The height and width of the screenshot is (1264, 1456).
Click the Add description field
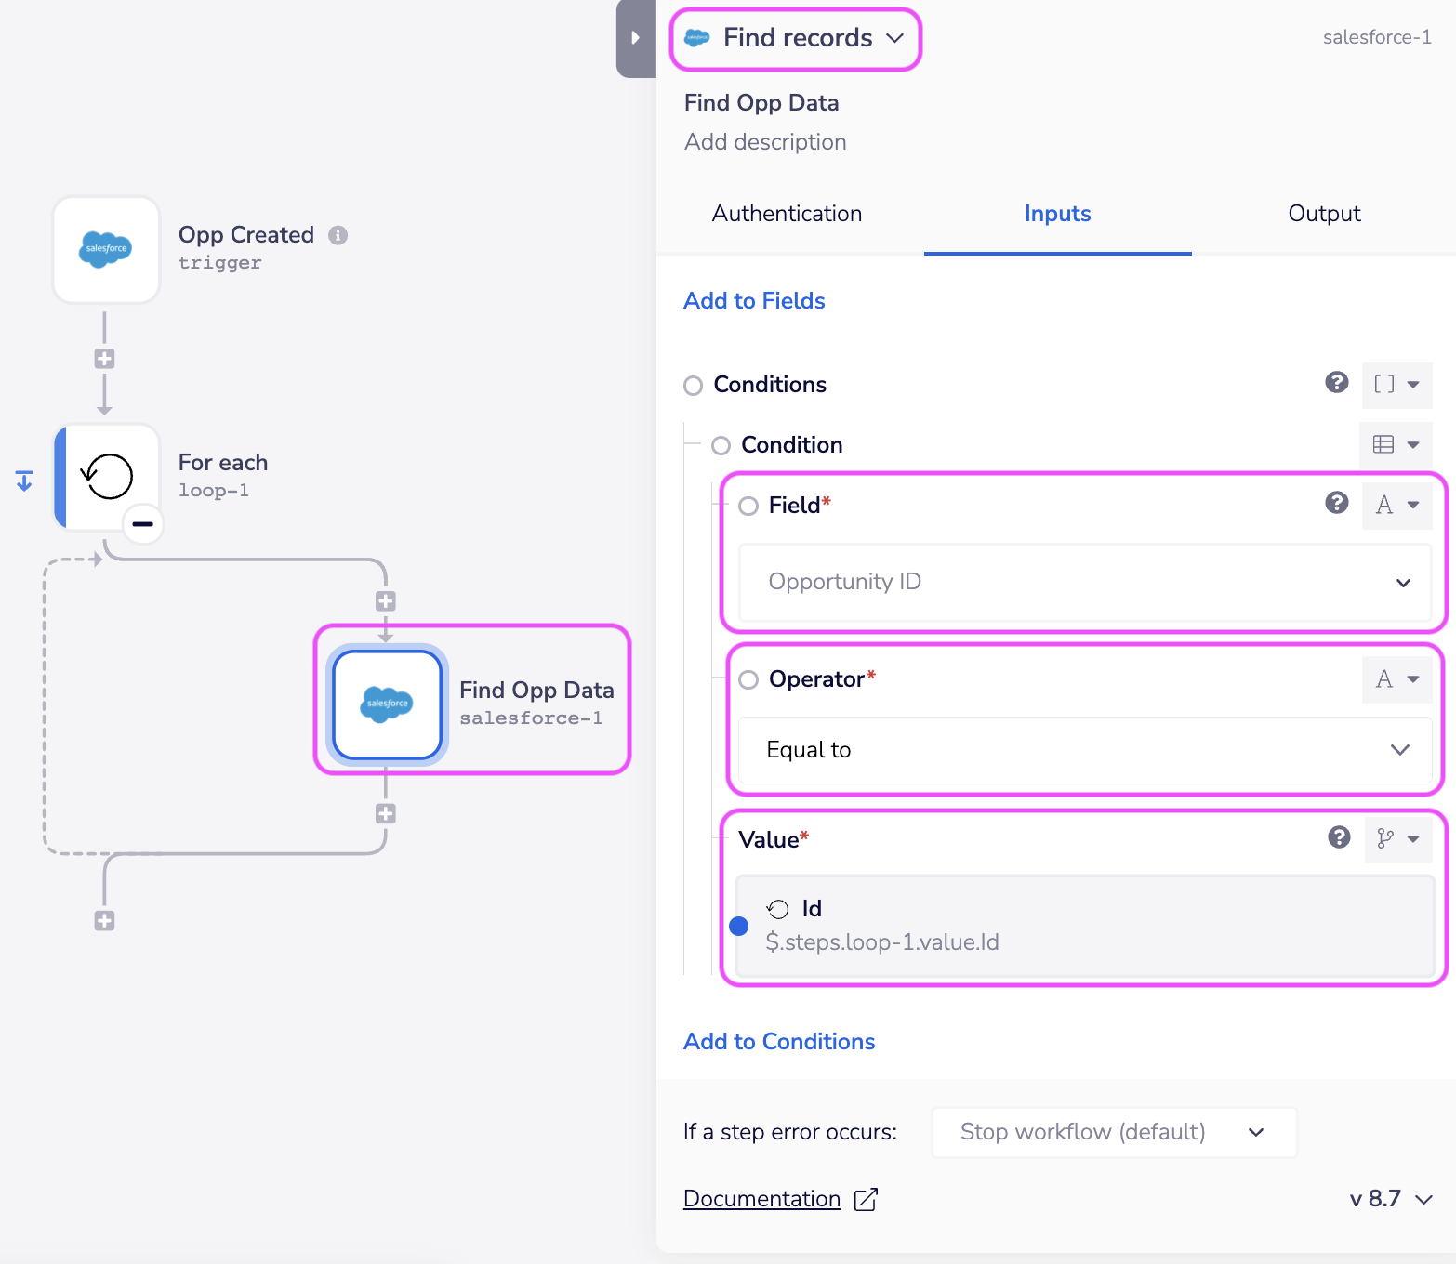tap(764, 141)
